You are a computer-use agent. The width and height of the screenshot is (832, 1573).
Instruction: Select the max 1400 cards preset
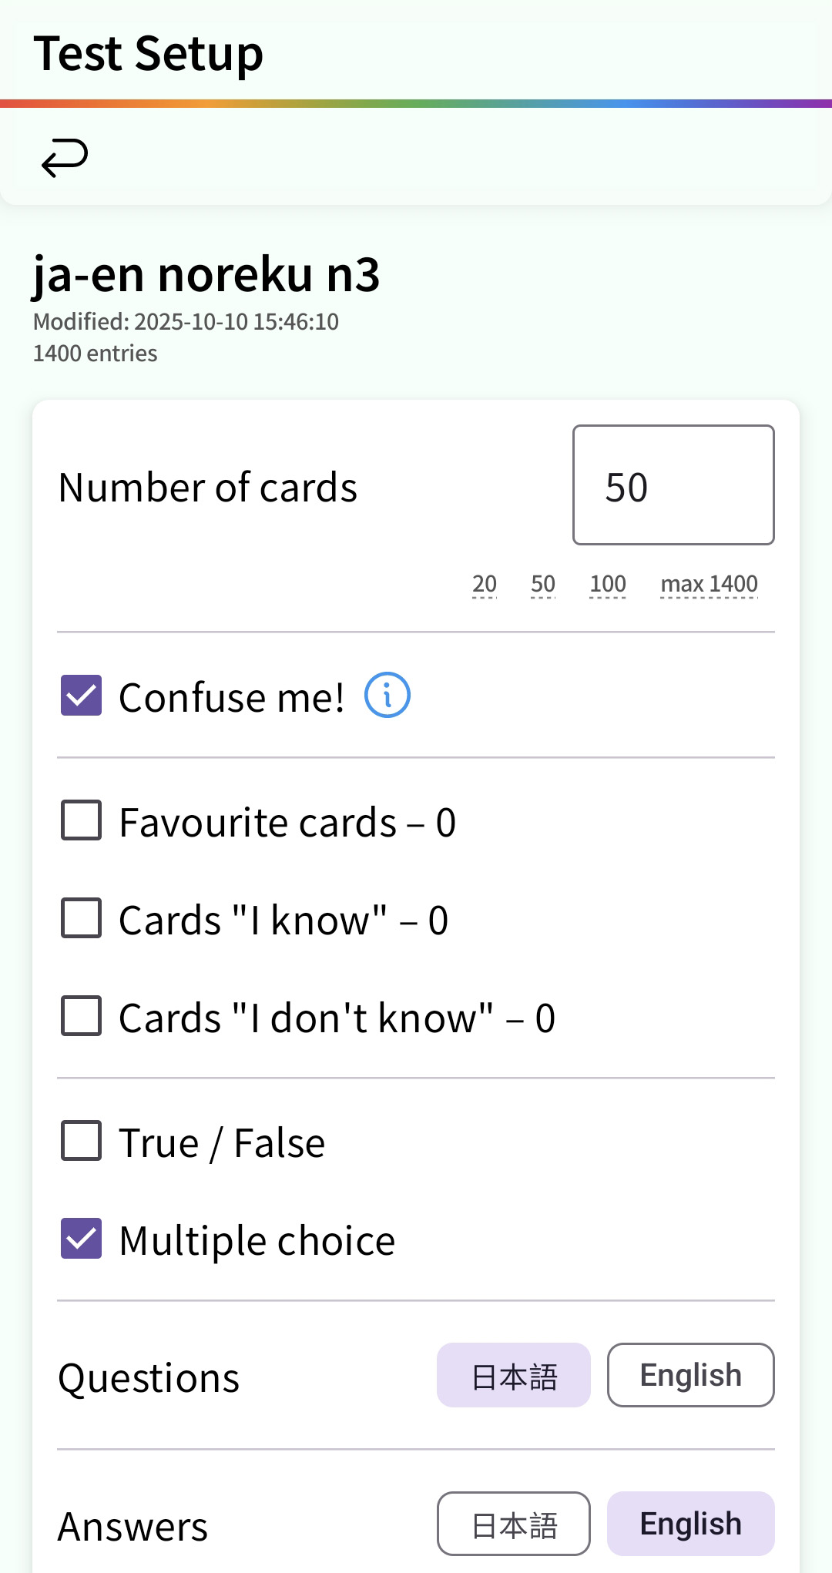click(x=709, y=584)
